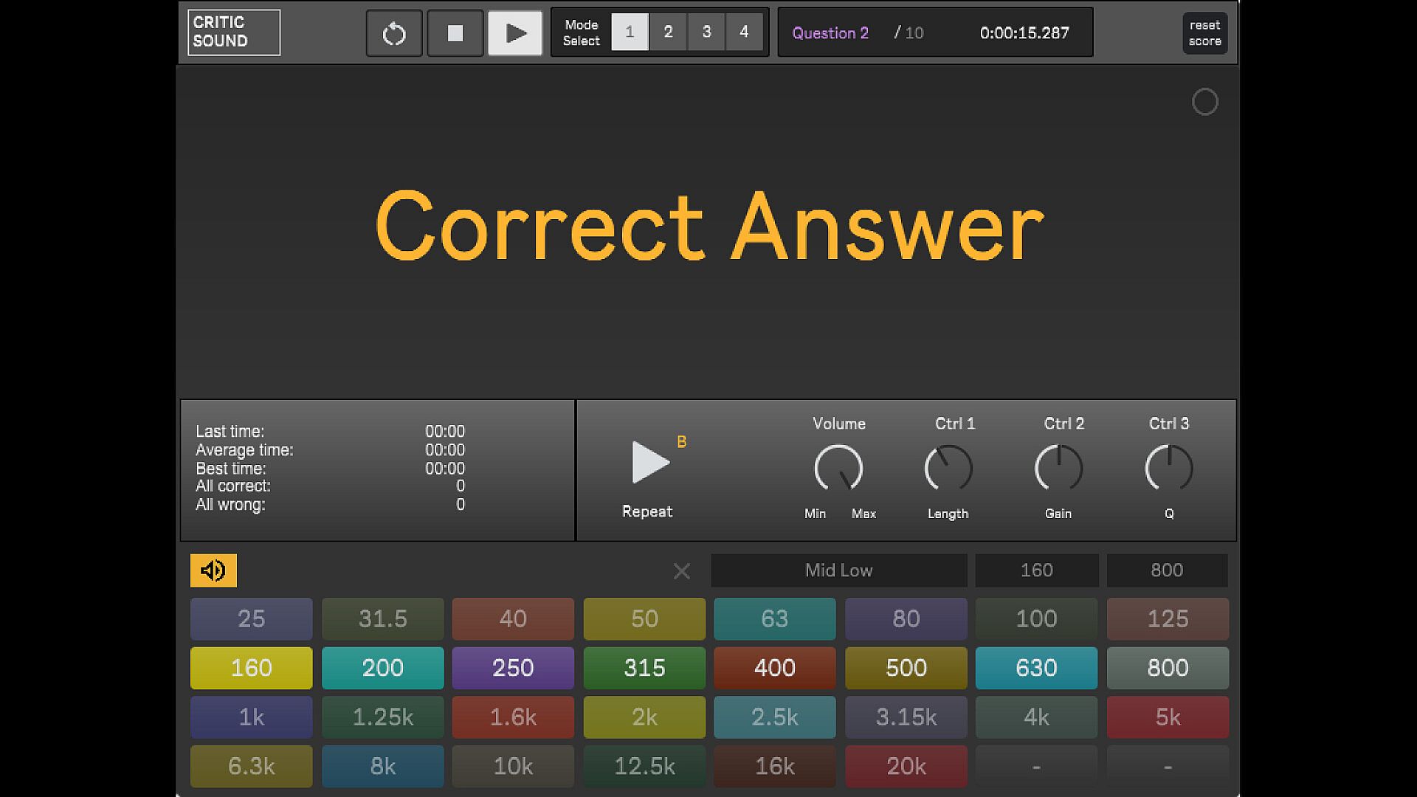
Task: Toggle the orange speaker sound icon
Action: click(x=213, y=570)
